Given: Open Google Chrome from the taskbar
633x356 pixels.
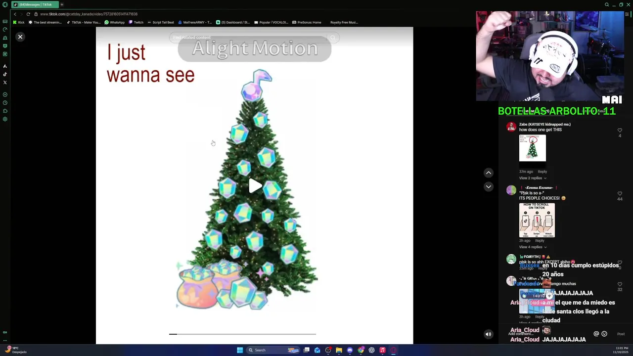Looking at the screenshot, I should pyautogui.click(x=361, y=350).
